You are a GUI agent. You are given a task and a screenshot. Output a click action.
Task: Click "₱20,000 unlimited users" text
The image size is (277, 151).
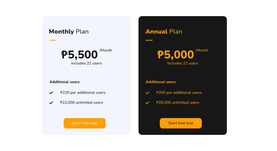pyautogui.click(x=178, y=103)
